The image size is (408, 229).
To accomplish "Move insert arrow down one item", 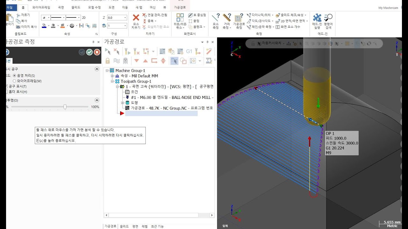I will click(x=136, y=60).
